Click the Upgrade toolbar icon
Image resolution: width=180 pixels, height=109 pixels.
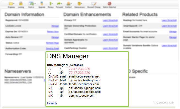coord(42,4)
